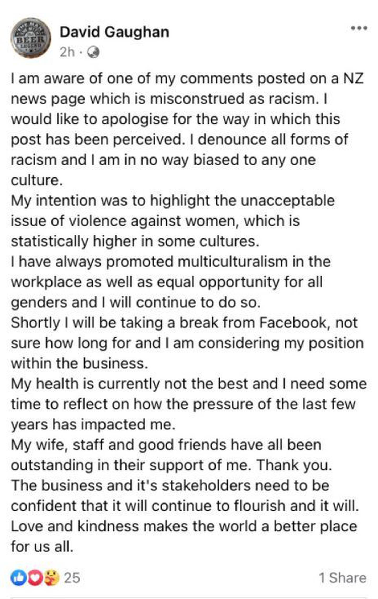Click the red heart Love reaction icon
Screen dimensions: 378x599
click(35, 578)
